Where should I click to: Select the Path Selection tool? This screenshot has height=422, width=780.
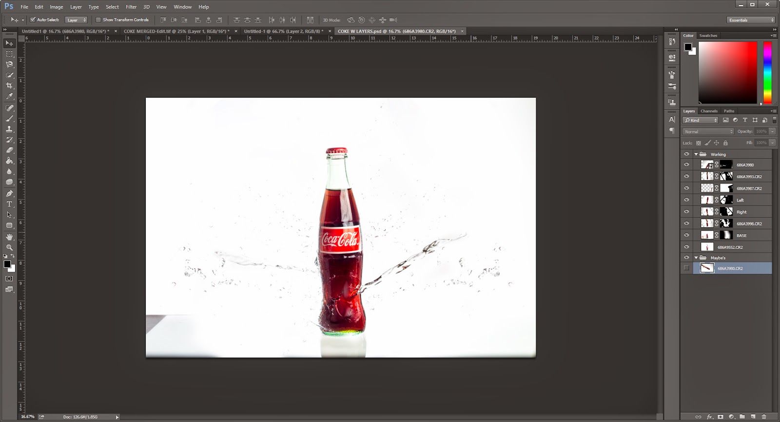point(9,215)
